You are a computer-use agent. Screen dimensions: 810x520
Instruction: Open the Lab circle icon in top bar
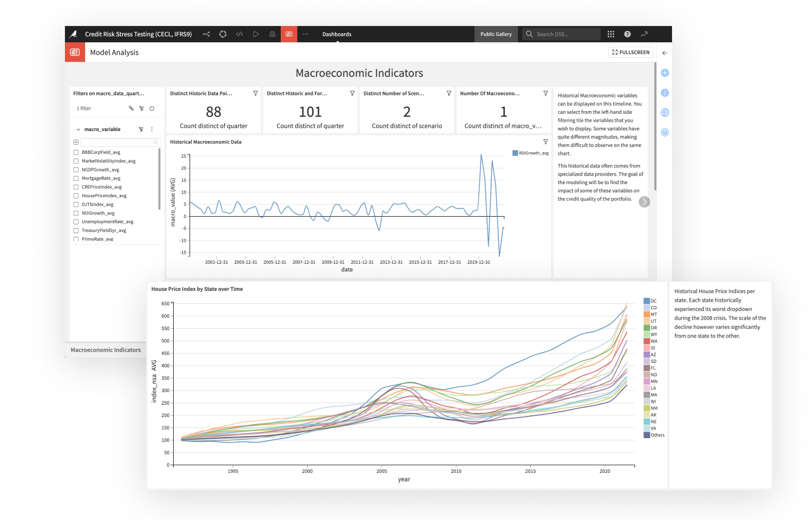coord(223,34)
